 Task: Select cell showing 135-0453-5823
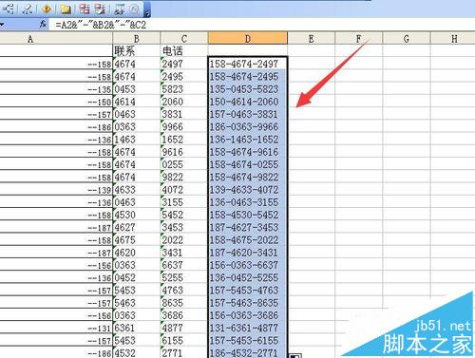coord(248,89)
